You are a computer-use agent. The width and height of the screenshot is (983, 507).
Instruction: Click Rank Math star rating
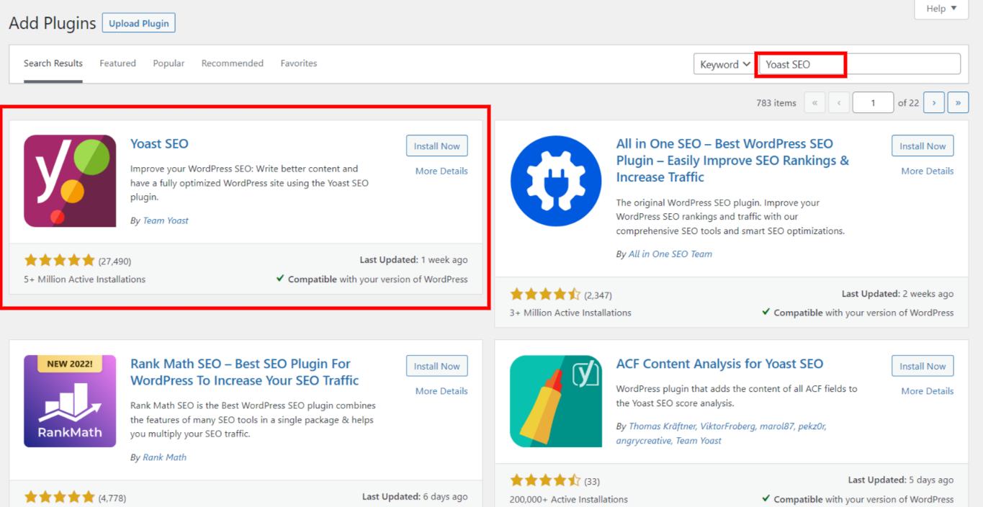59,497
